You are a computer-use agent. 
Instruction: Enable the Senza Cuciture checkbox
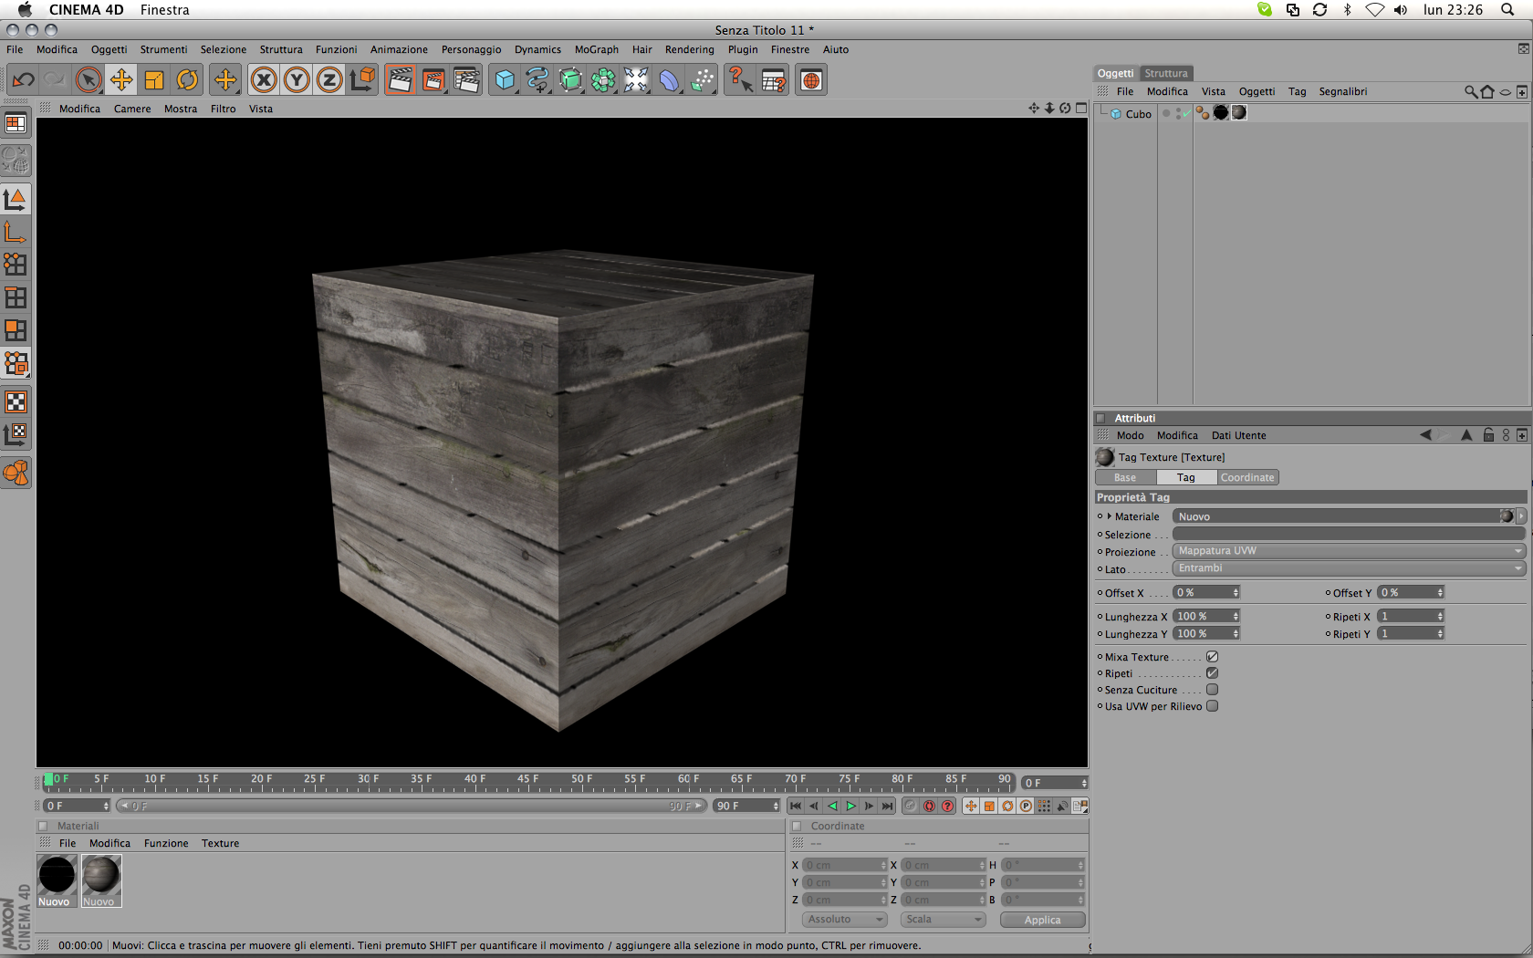(1212, 690)
